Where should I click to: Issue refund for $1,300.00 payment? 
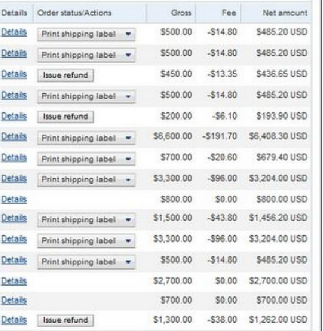(66, 320)
